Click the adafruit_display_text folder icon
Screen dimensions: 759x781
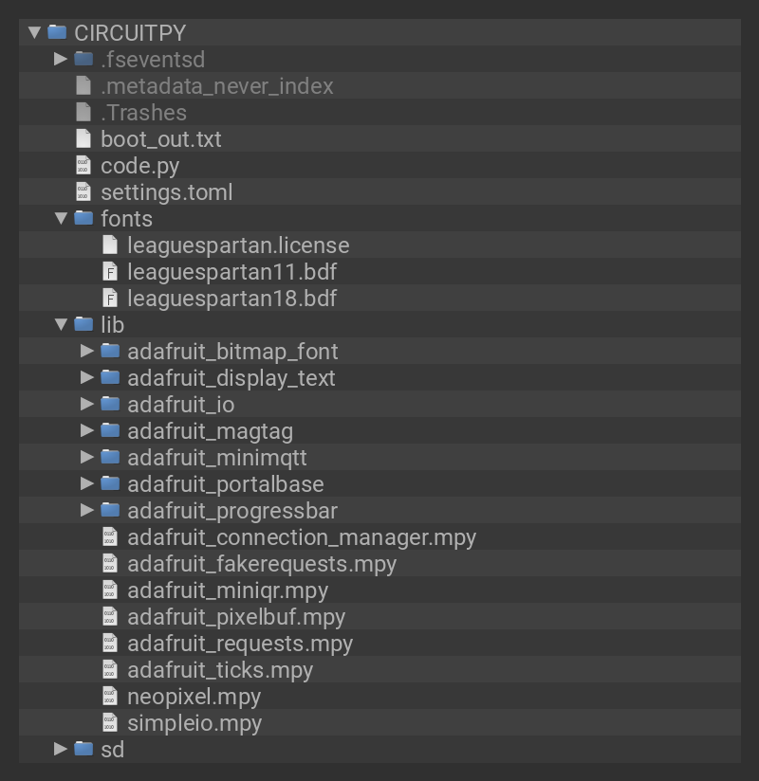coord(110,377)
